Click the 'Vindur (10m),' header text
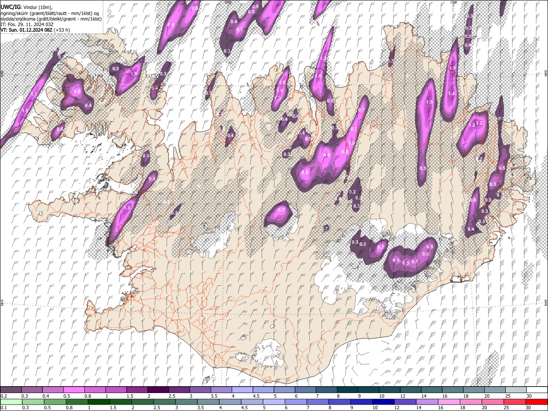The width and height of the screenshot is (548, 411). (38, 7)
